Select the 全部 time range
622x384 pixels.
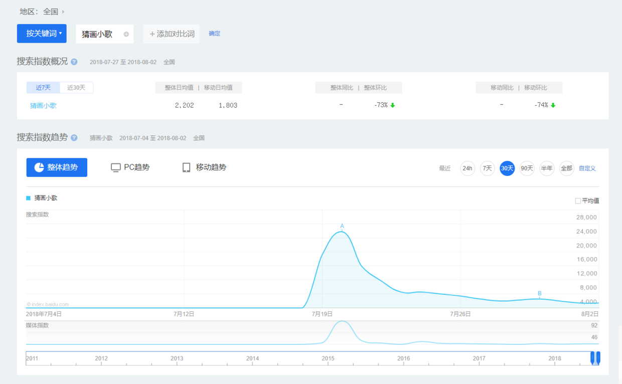566,168
